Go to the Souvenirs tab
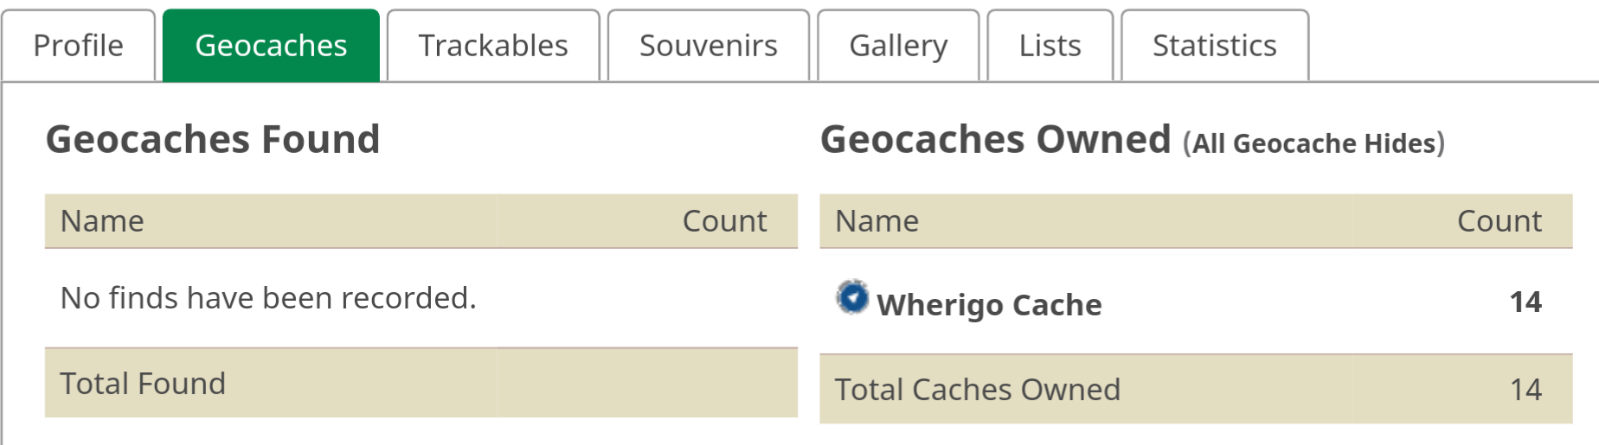 pos(708,46)
